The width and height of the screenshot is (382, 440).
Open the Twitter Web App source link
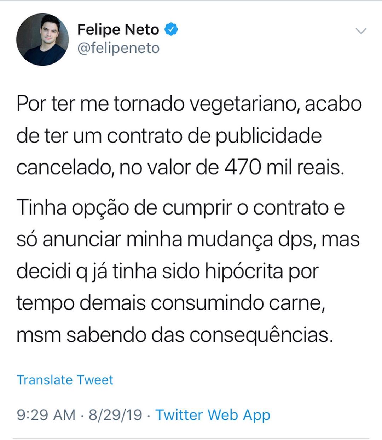(x=213, y=415)
